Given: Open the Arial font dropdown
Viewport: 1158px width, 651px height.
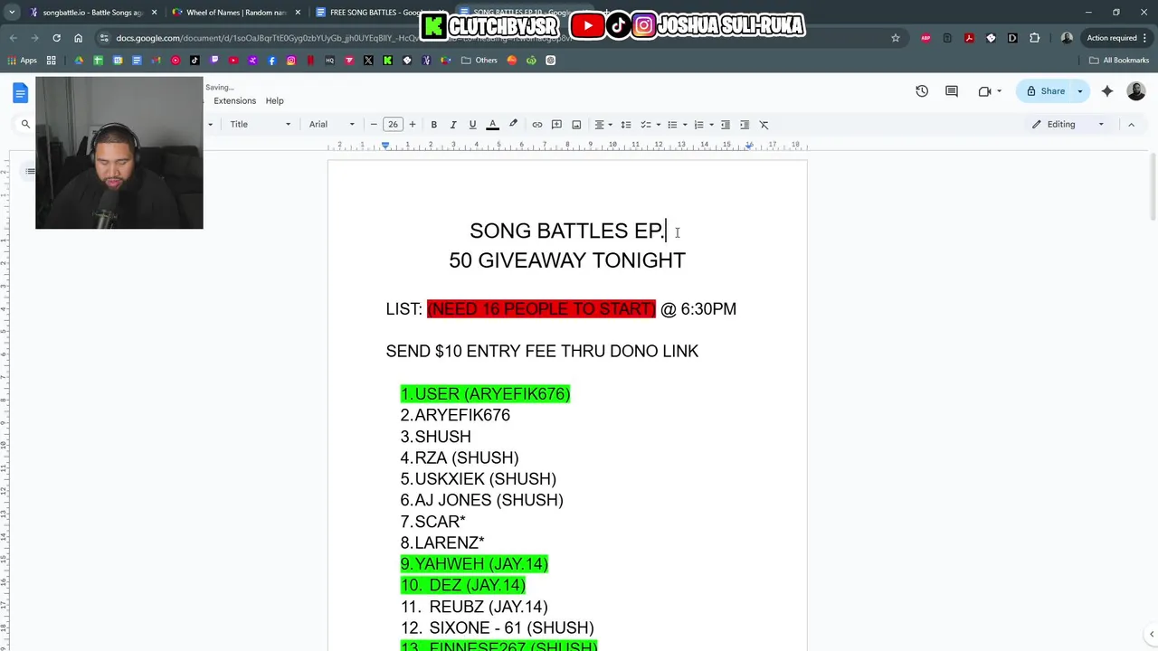Looking at the screenshot, I should (x=331, y=124).
